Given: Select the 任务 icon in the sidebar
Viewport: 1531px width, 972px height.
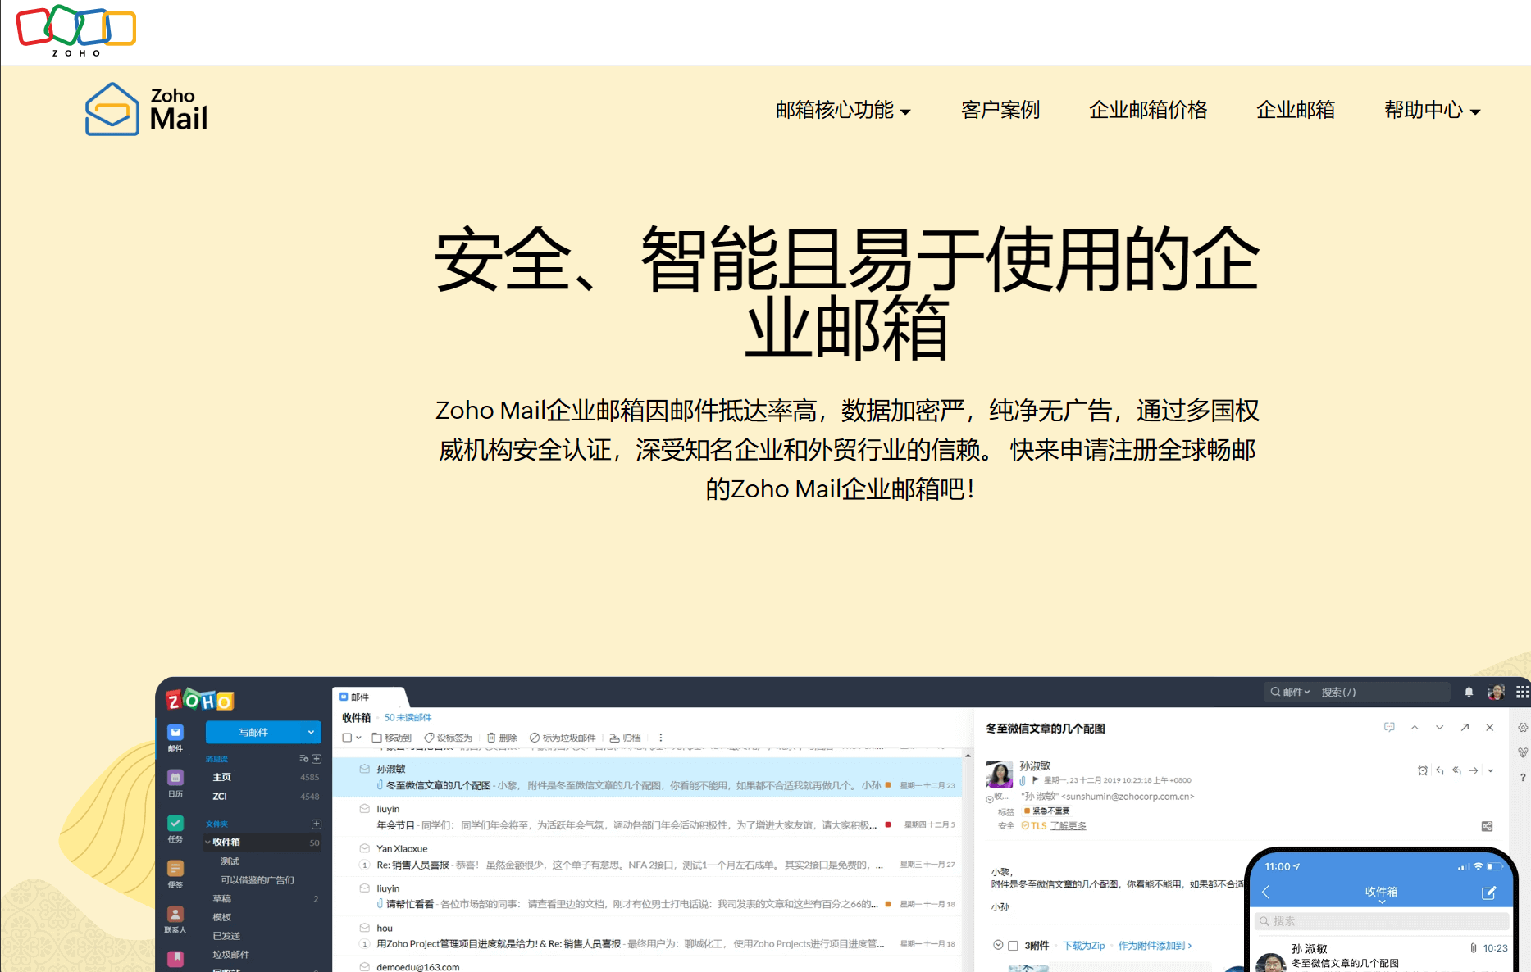Looking at the screenshot, I should (x=175, y=823).
